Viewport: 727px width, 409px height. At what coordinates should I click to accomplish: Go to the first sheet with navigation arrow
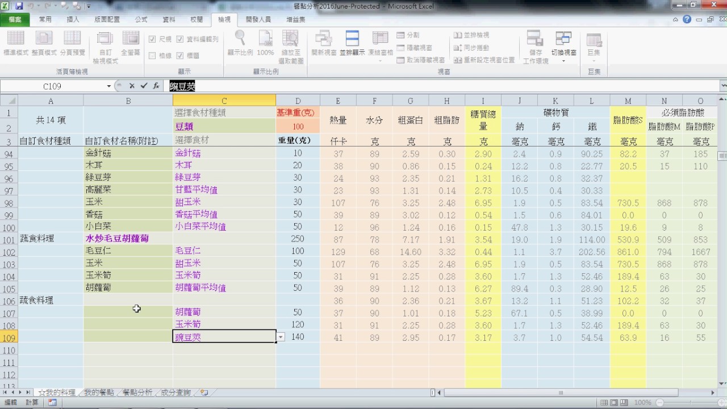click(x=5, y=393)
